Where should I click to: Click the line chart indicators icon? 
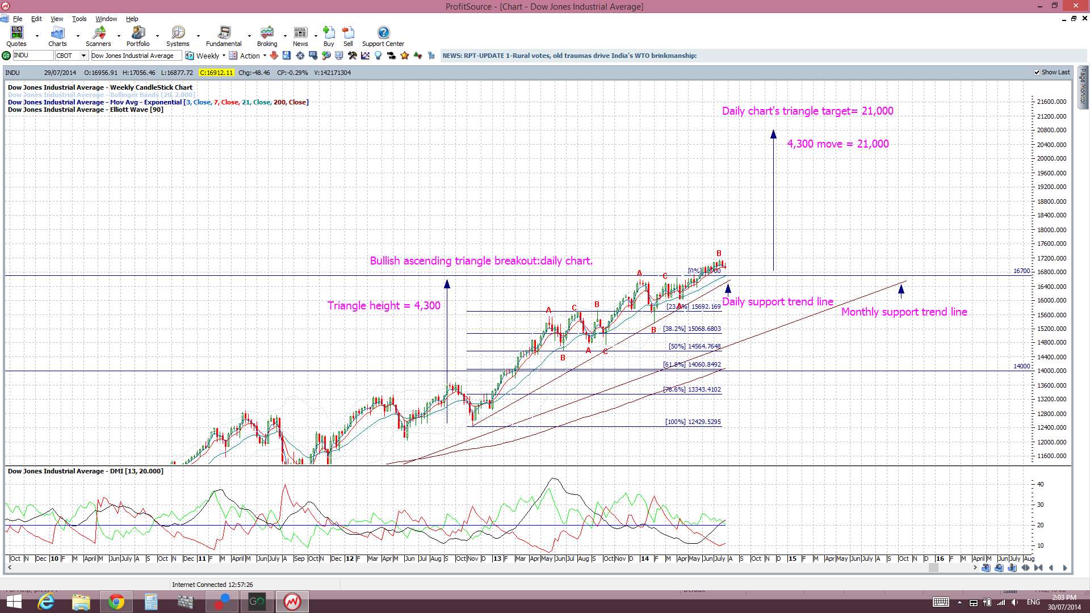pos(365,56)
